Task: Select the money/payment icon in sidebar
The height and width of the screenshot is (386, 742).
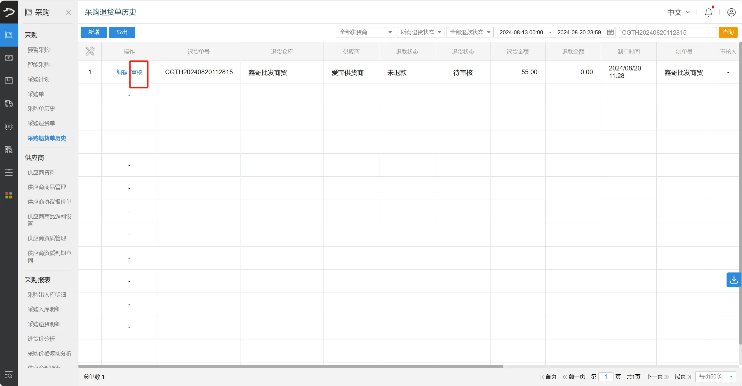Action: coord(9,58)
